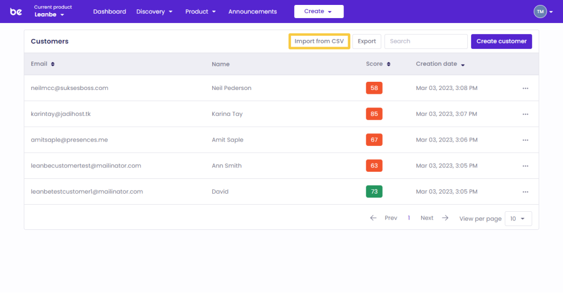Open the options menu for Neil Pederson
This screenshot has height=293, width=563.
pos(525,88)
